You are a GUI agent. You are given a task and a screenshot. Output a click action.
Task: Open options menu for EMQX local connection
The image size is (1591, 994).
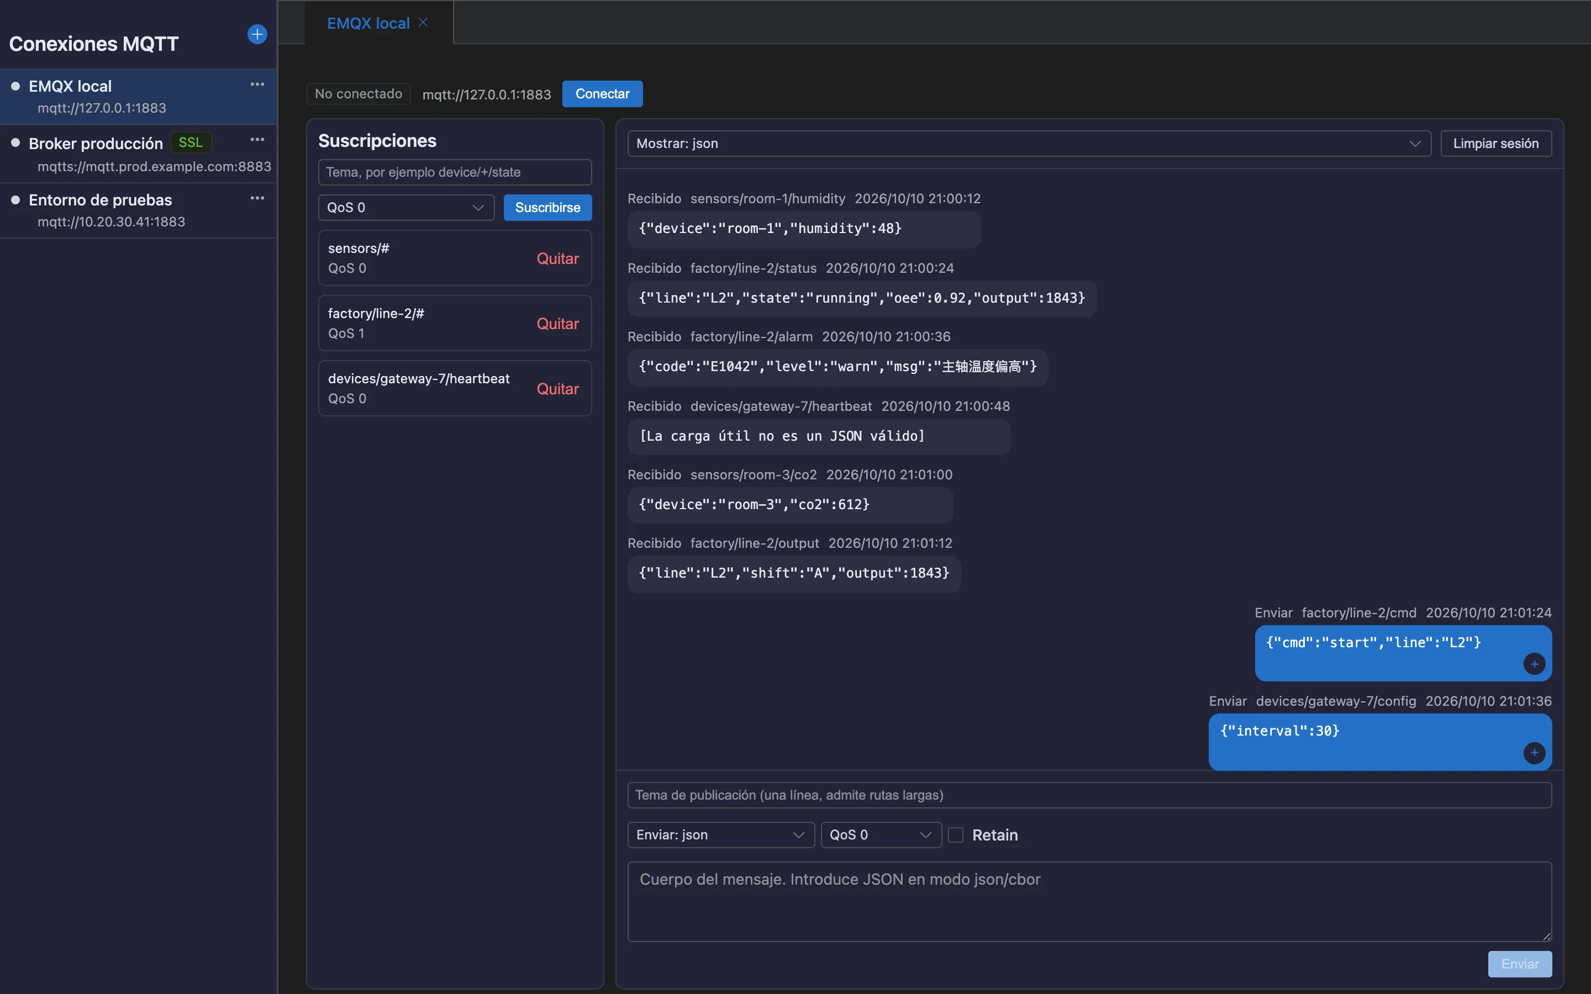pos(257,84)
